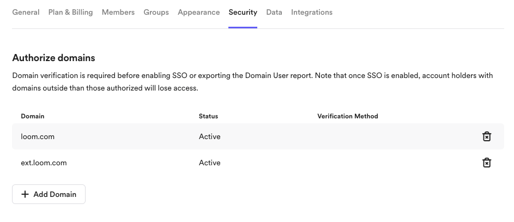This screenshot has height=222, width=514.
Task: Click the Authorize domains heading
Action: coord(53,58)
